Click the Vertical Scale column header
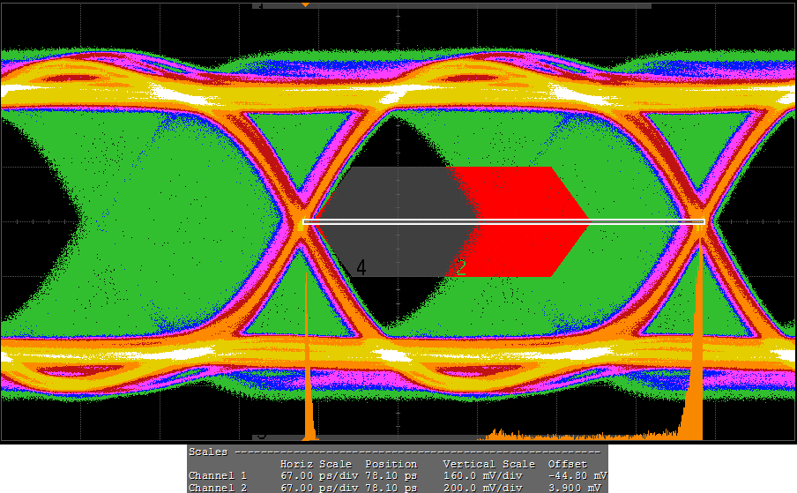Screen dimensions: 797x493 click(488, 464)
